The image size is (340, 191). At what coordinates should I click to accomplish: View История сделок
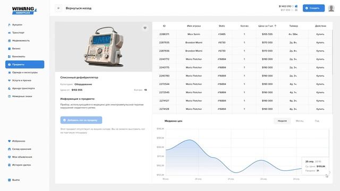pyautogui.click(x=19, y=165)
